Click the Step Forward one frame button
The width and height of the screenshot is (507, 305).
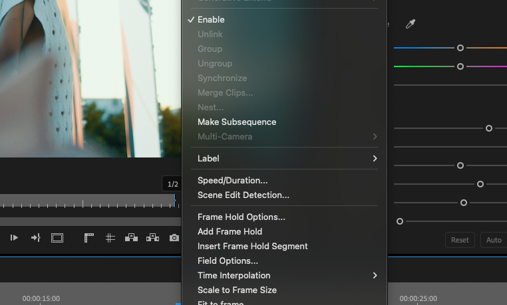14,238
